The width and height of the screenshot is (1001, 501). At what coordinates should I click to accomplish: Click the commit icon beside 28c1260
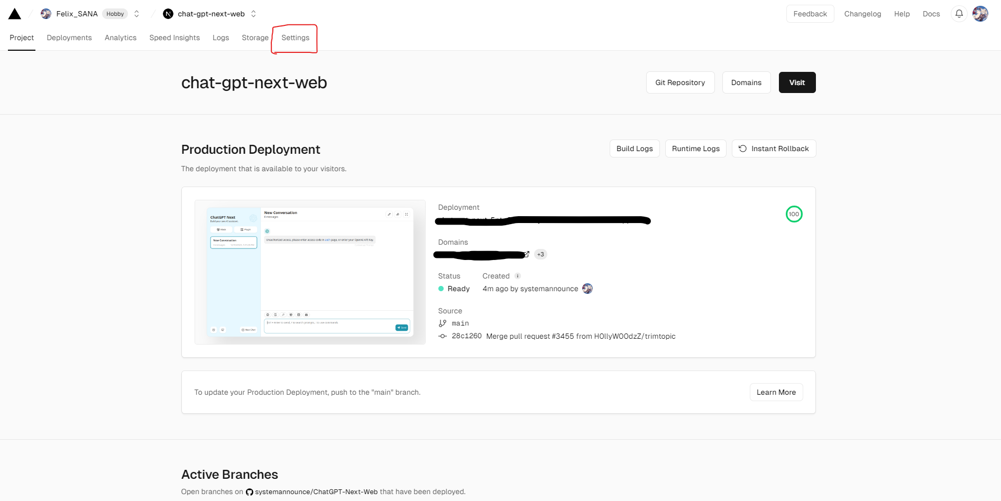point(443,336)
